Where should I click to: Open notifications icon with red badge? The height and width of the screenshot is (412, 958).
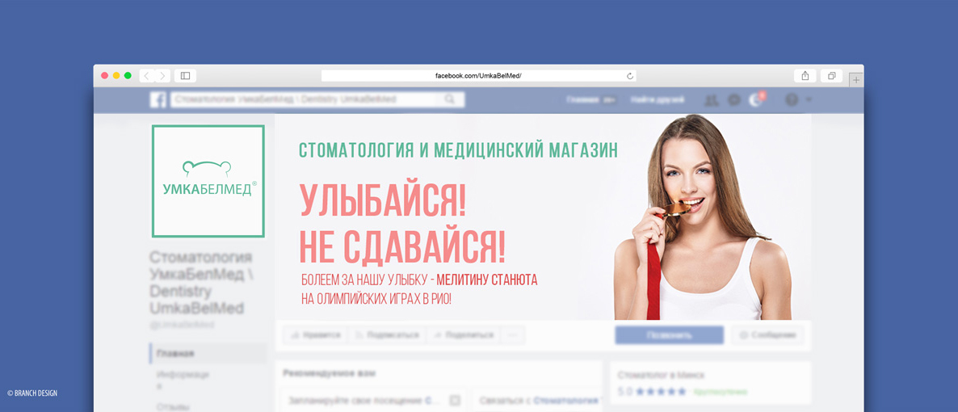756,100
